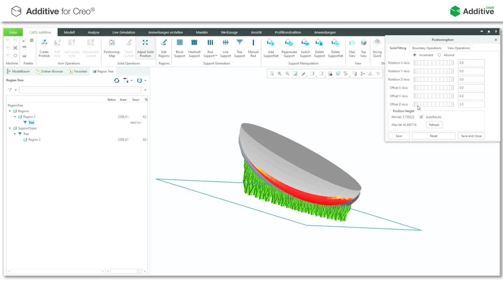Viewport: 503px width, 283px height.
Task: Run Regenerate Support
Action: tap(289, 48)
